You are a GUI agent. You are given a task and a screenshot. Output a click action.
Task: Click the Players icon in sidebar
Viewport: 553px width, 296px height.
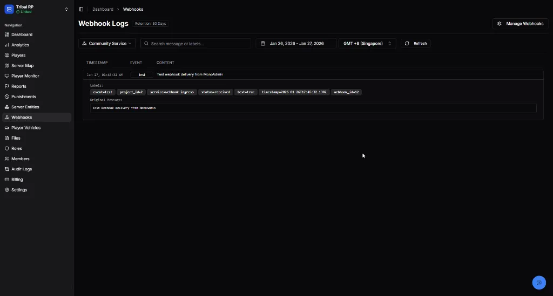[6, 55]
